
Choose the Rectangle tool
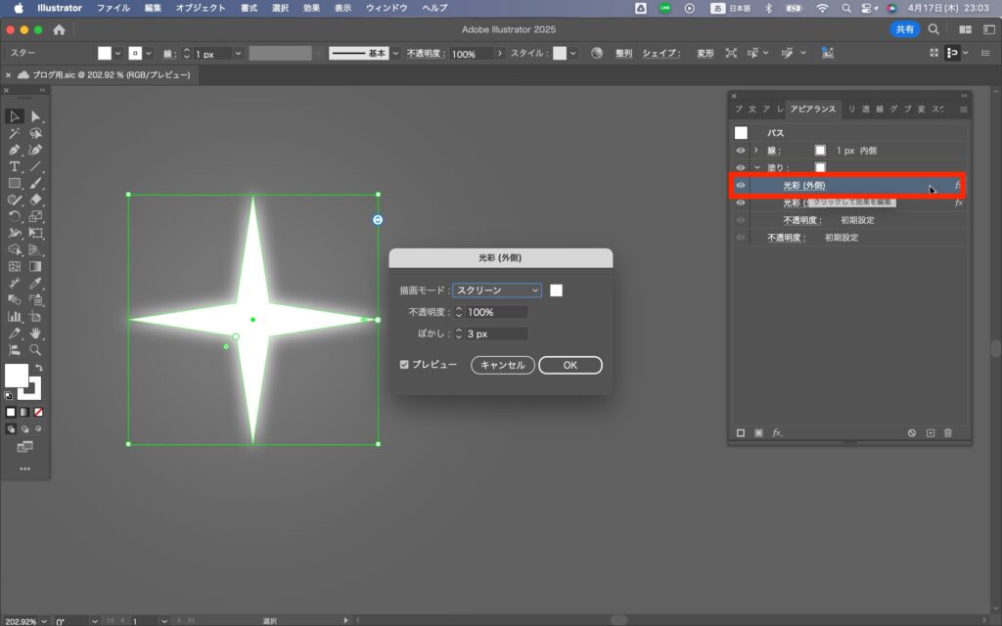click(x=14, y=183)
